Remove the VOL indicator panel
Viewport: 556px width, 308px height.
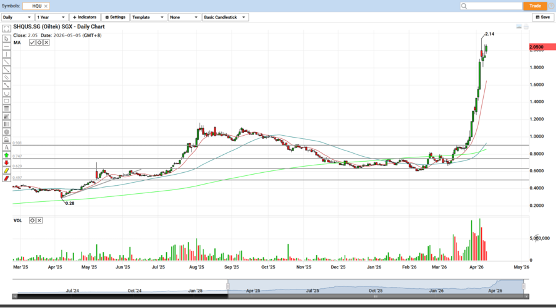pyautogui.click(x=39, y=220)
